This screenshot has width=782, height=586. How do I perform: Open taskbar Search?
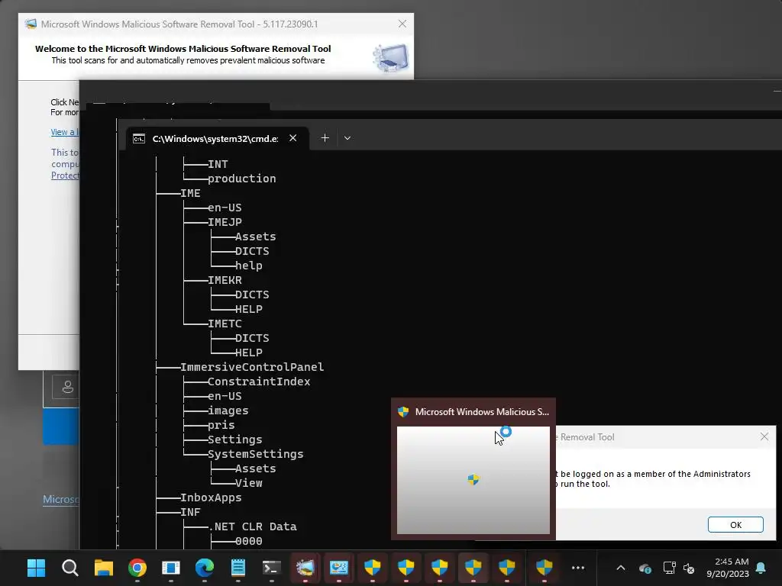[69, 568]
